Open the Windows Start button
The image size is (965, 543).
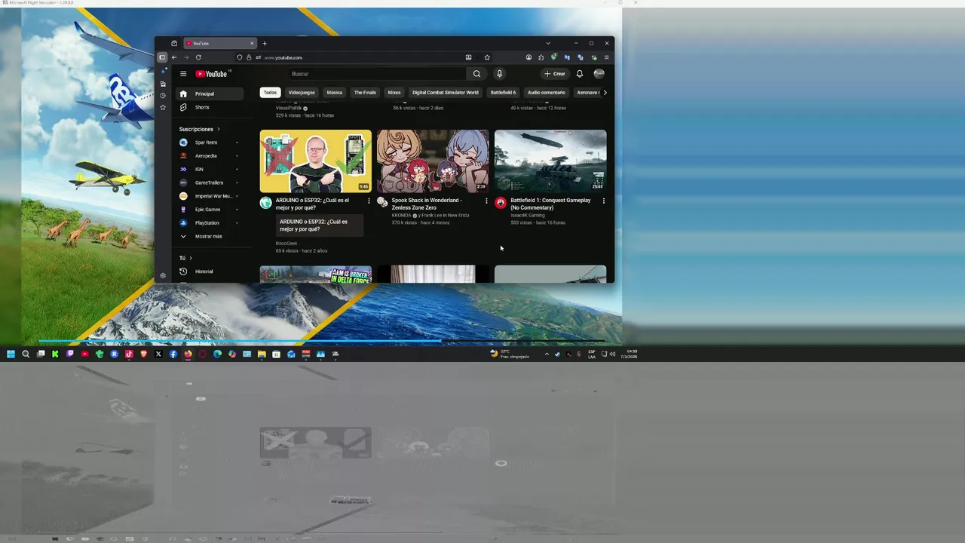click(11, 354)
